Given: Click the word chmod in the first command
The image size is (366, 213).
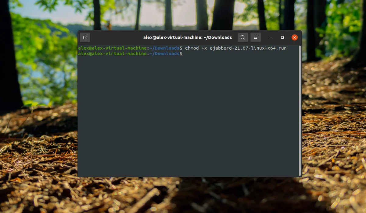Looking at the screenshot, I should pos(192,48).
